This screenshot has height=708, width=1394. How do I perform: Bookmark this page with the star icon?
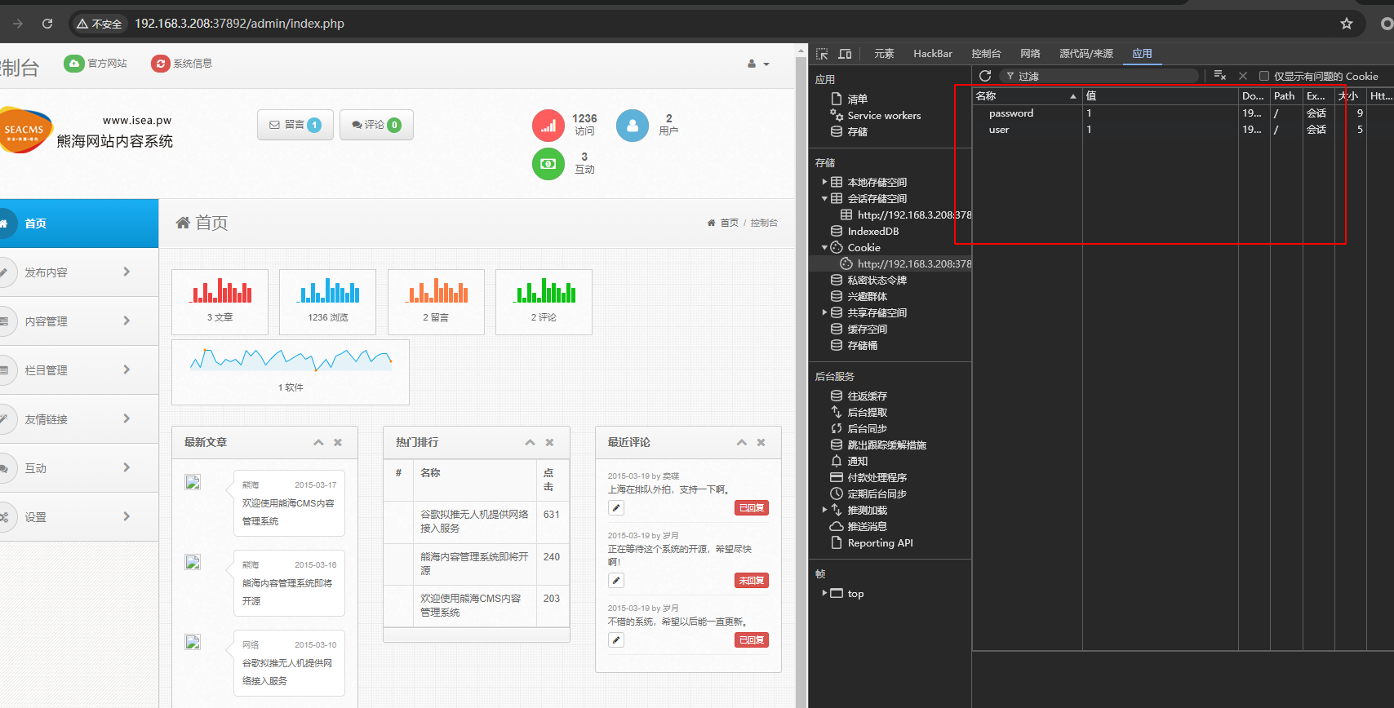(1347, 24)
